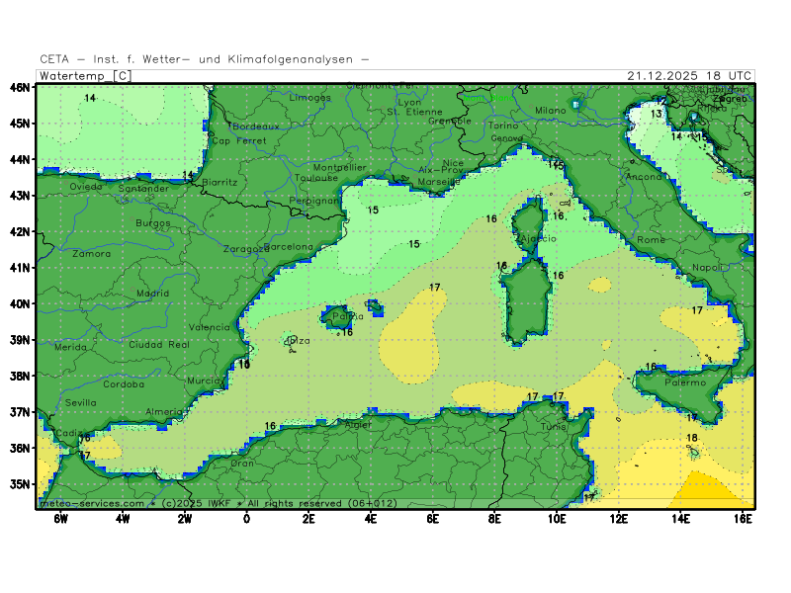Viewport: 791px width, 593px height.
Task: Click the 18 degree contour label
Action: 692,438
